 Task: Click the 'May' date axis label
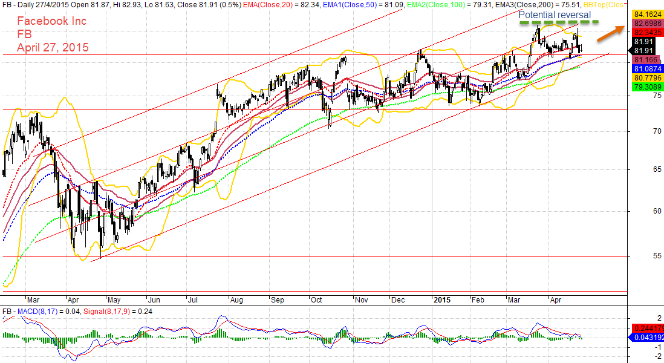click(x=114, y=300)
